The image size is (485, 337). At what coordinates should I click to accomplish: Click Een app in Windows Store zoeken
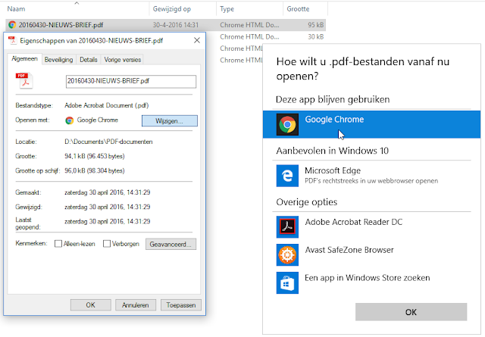pos(368,278)
